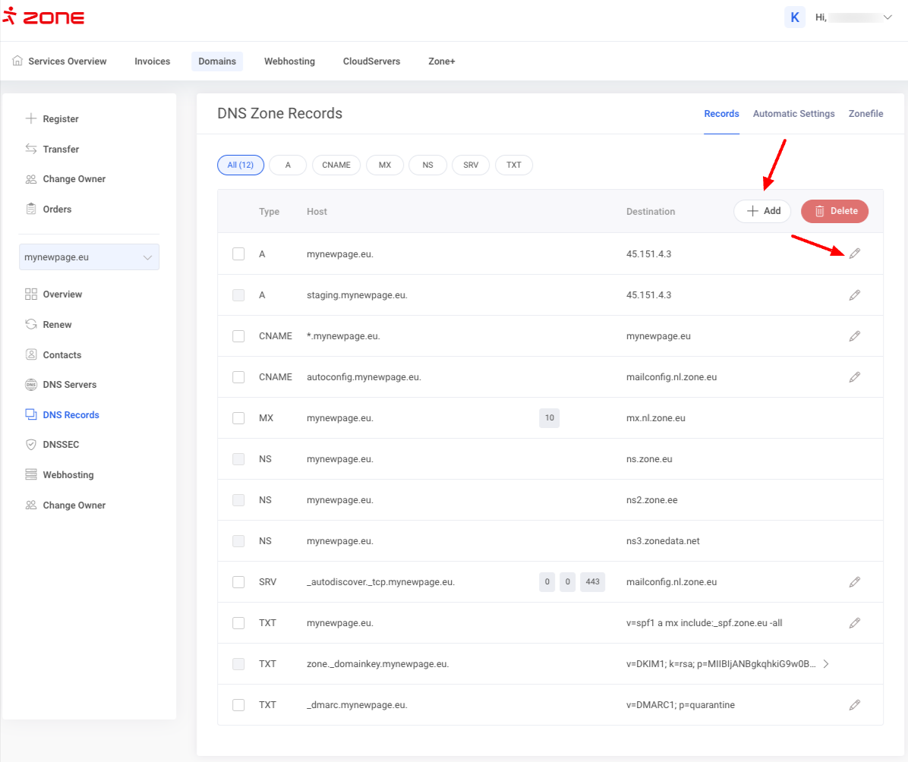
Task: Open the DNSSEC shield icon in sidebar
Action: [x=31, y=445]
